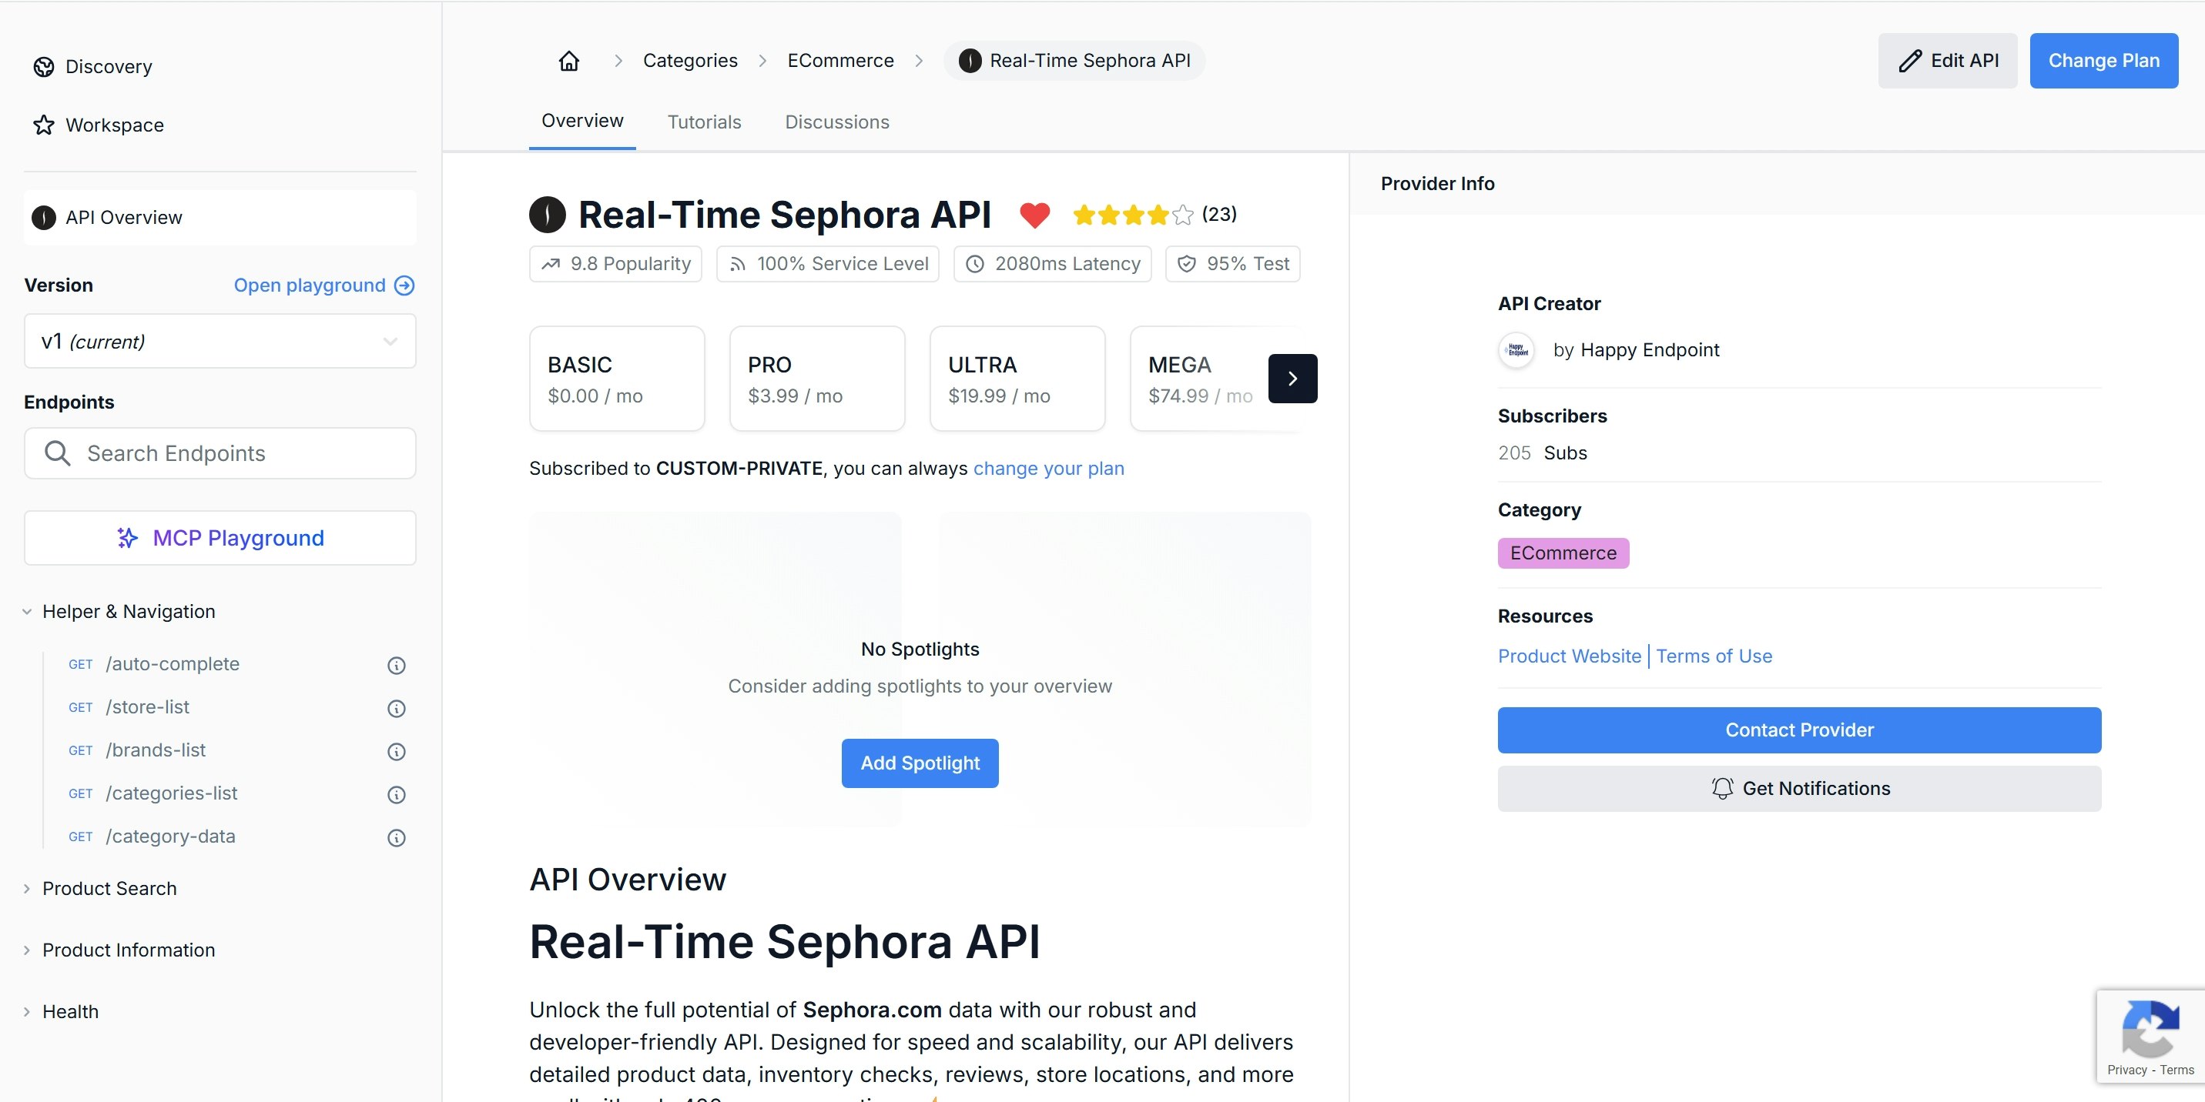Click the home breadcrumb icon

point(569,60)
